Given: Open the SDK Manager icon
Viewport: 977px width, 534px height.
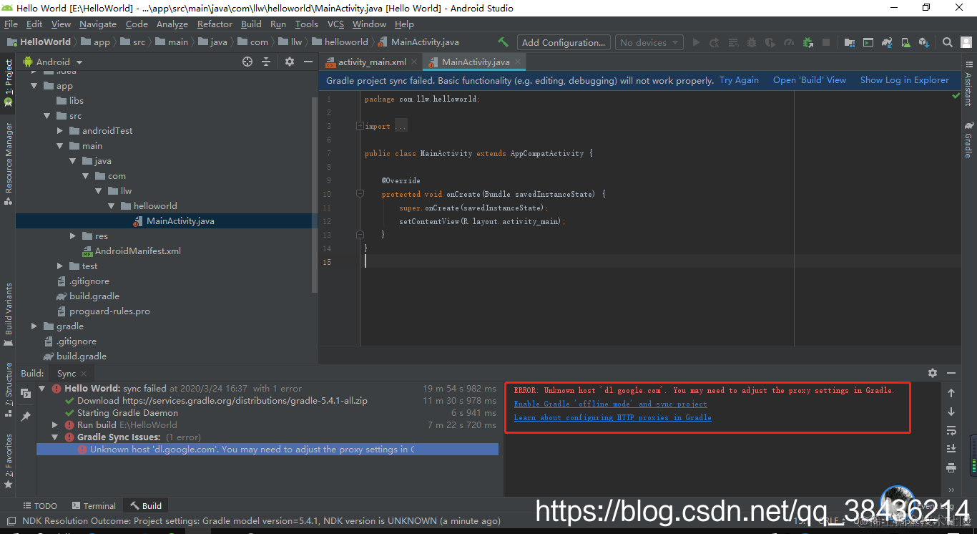Looking at the screenshot, I should (x=923, y=42).
